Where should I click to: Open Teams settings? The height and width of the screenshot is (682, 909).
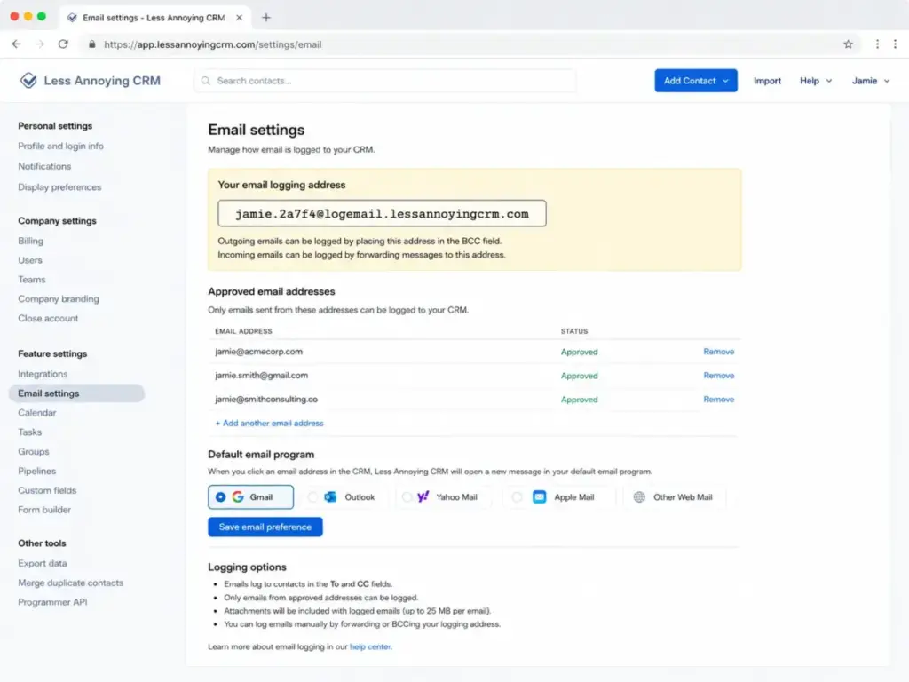32,280
